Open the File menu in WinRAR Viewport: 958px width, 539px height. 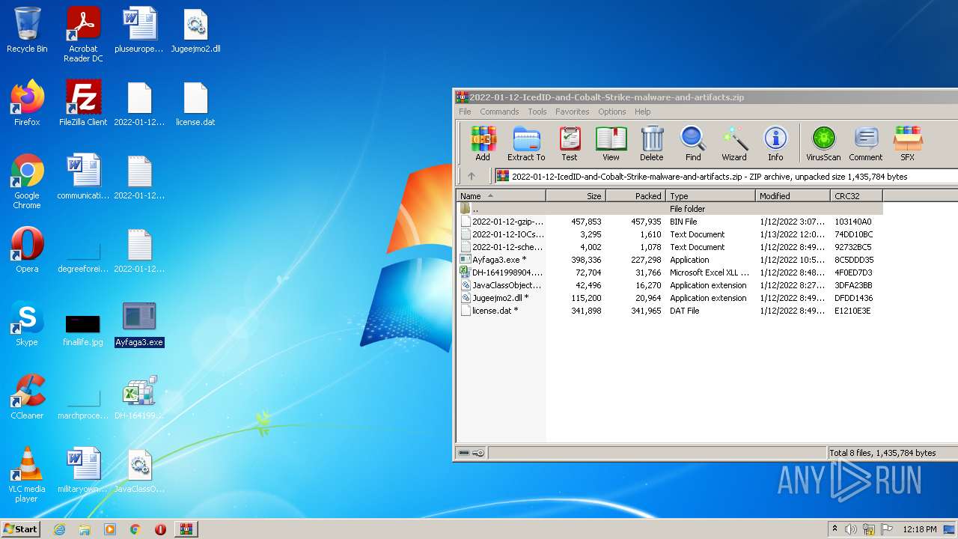465,112
